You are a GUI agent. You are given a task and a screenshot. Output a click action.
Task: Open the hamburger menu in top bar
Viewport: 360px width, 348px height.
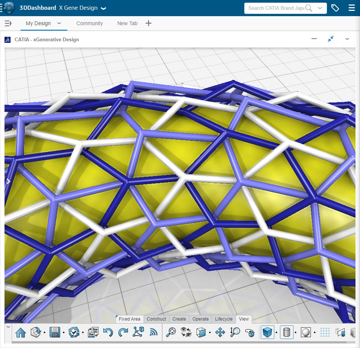tap(351, 8)
